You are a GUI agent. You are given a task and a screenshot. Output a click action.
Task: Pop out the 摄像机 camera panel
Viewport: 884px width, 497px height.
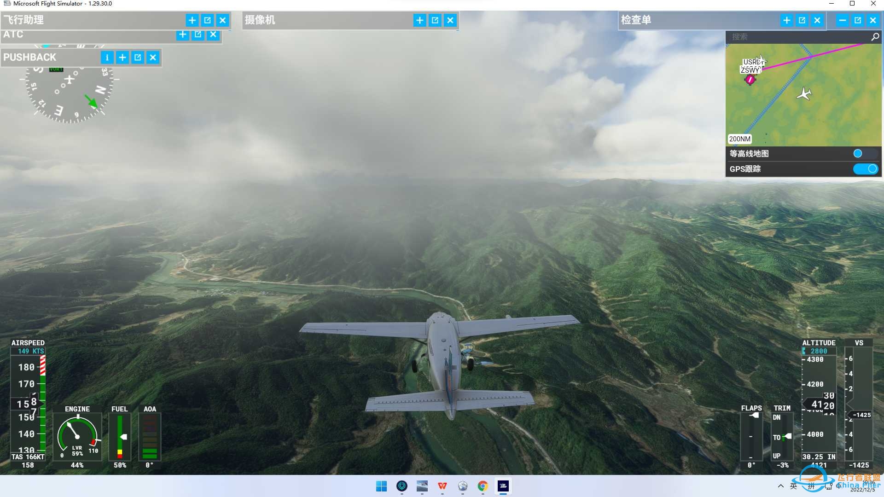tap(435, 20)
